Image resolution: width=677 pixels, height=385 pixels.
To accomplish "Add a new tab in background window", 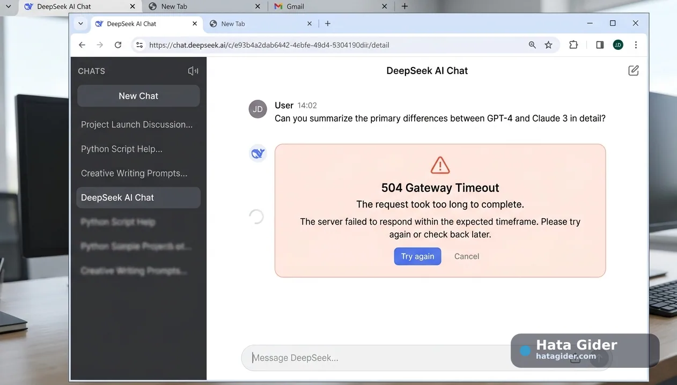I will [404, 6].
